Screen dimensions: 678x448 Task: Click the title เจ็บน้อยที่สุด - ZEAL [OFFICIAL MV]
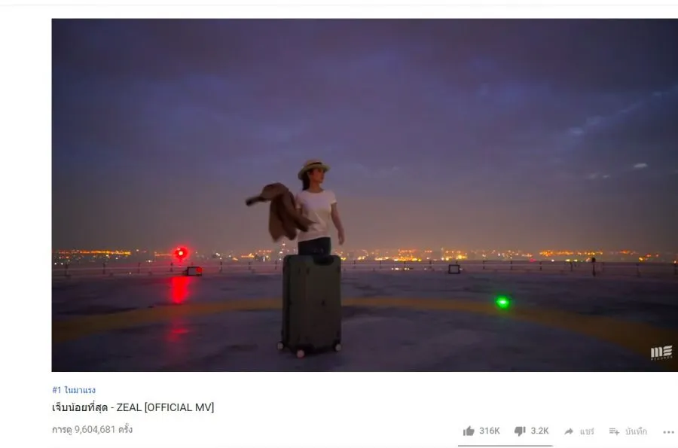coord(133,407)
